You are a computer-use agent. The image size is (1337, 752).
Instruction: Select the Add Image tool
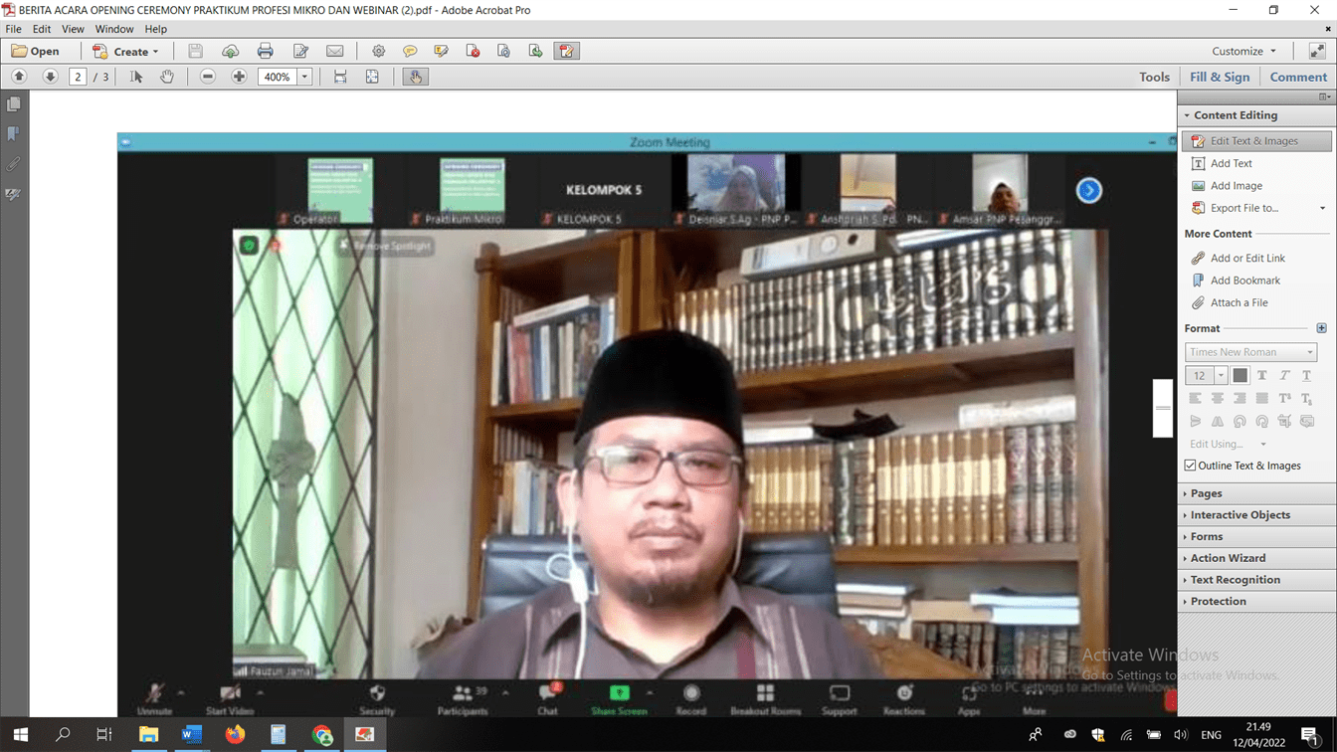pyautogui.click(x=1235, y=185)
